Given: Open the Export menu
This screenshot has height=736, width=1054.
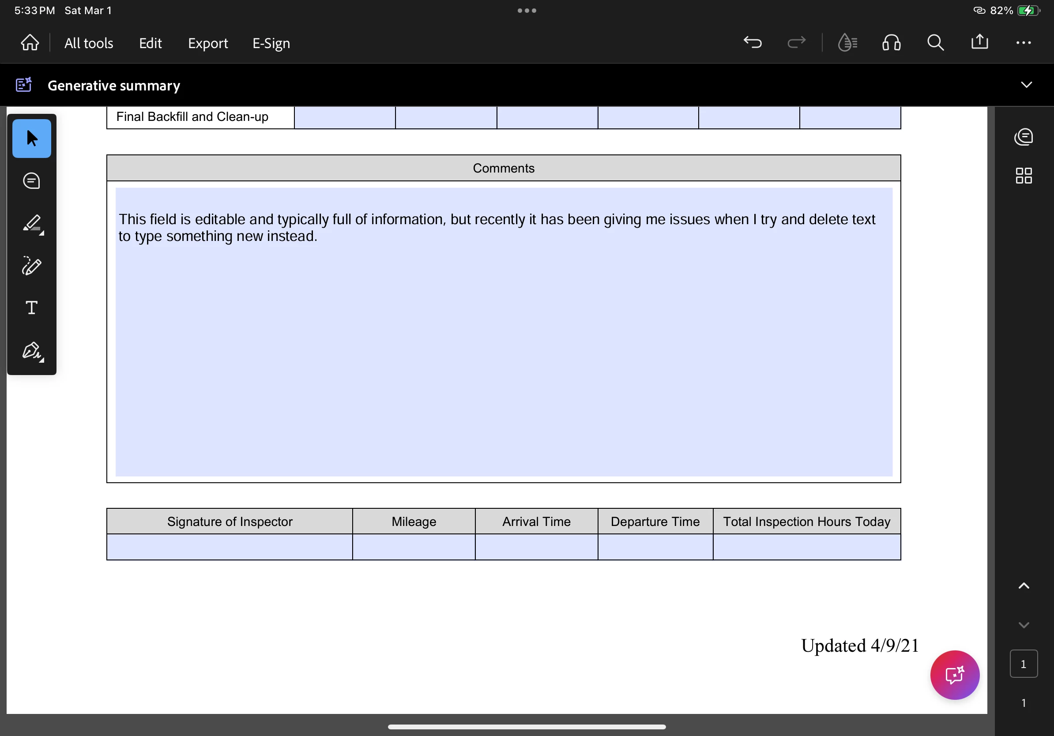Looking at the screenshot, I should point(207,43).
